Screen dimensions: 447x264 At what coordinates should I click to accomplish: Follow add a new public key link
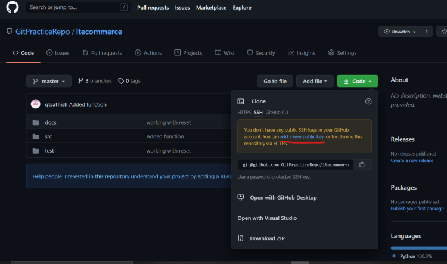point(302,137)
